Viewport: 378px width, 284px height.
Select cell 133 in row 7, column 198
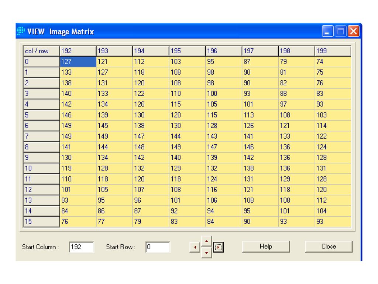pos(296,136)
